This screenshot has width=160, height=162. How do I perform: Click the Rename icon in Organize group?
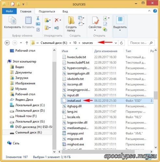(x=57, y=28)
